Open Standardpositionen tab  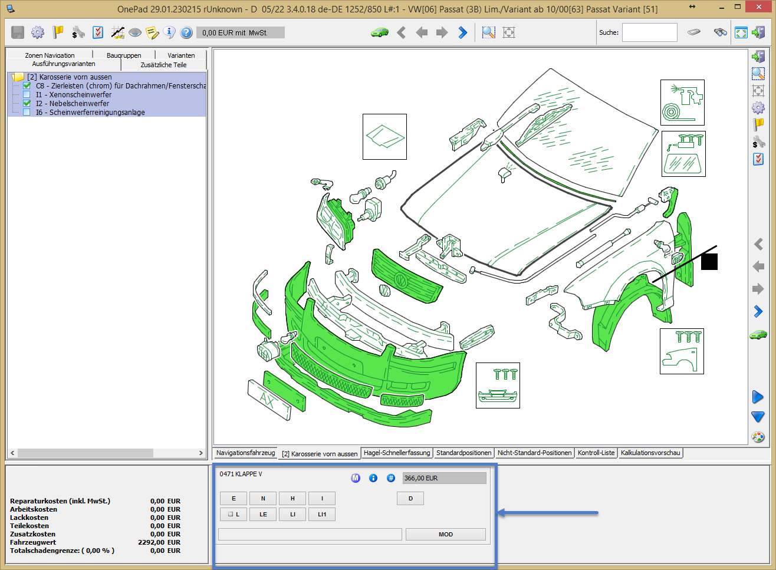[464, 453]
